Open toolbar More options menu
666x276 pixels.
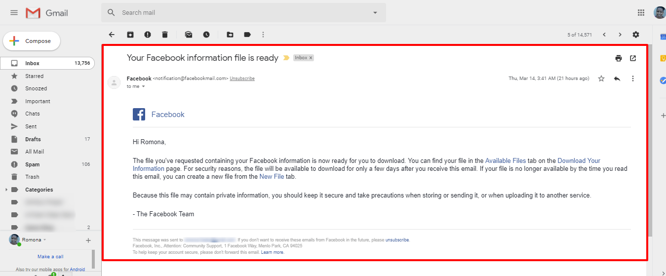263,35
